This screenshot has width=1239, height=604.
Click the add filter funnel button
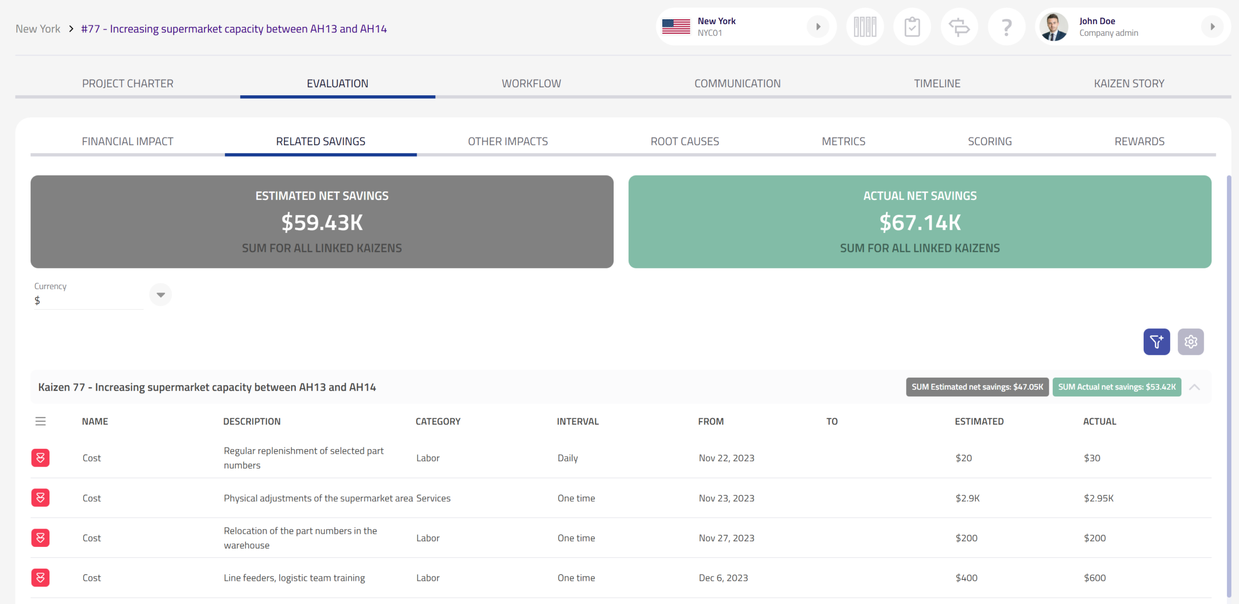(1156, 342)
